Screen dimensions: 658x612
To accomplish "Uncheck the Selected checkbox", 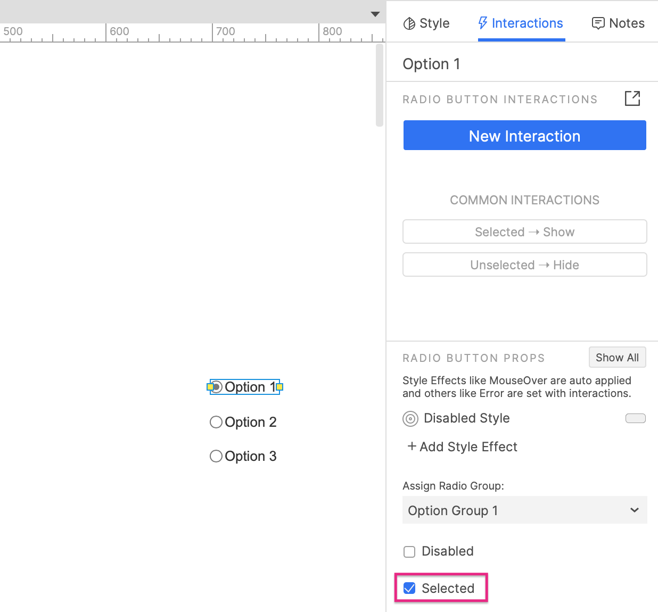I will pyautogui.click(x=409, y=588).
